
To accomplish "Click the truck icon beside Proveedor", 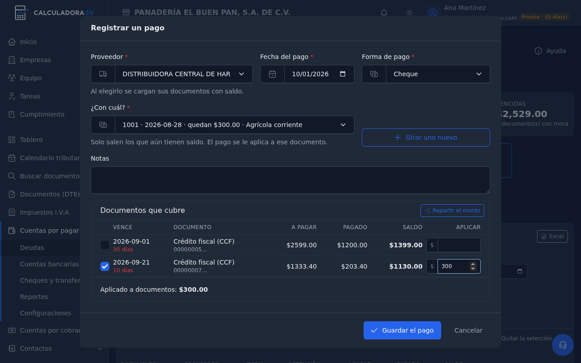I will pyautogui.click(x=103, y=74).
